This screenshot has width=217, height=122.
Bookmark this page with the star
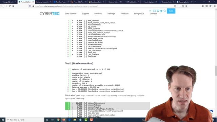[x=186, y=6]
